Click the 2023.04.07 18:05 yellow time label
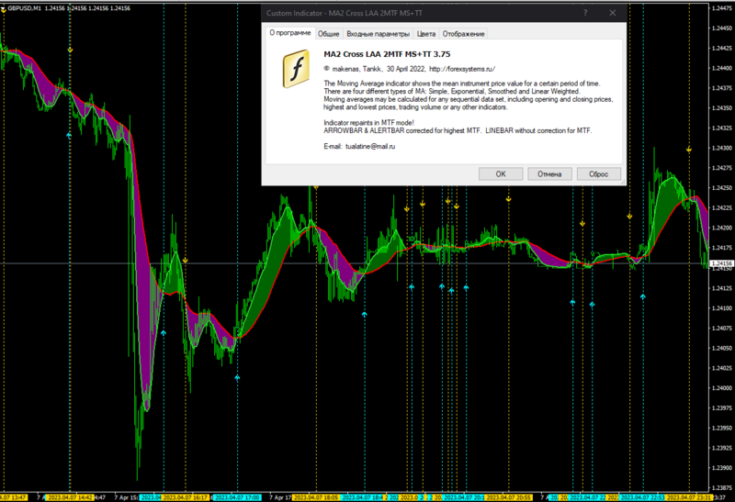735x502 pixels. coord(317,497)
